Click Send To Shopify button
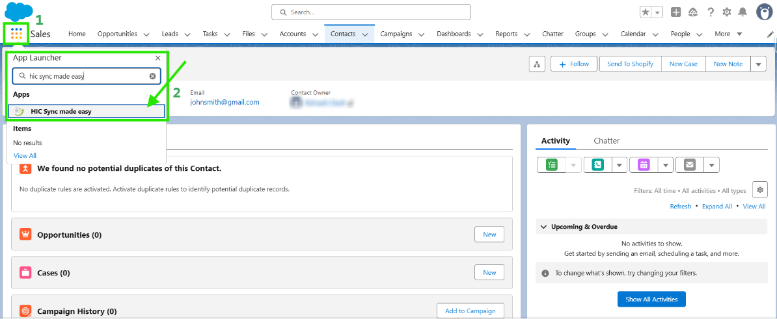777x319 pixels. click(631, 64)
